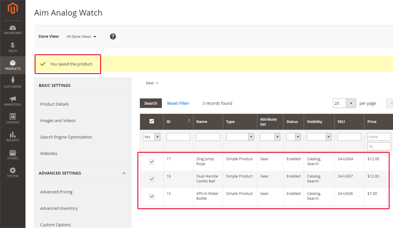Open the Dashboard sidebar item
The height and width of the screenshot is (228, 393).
click(x=12, y=30)
